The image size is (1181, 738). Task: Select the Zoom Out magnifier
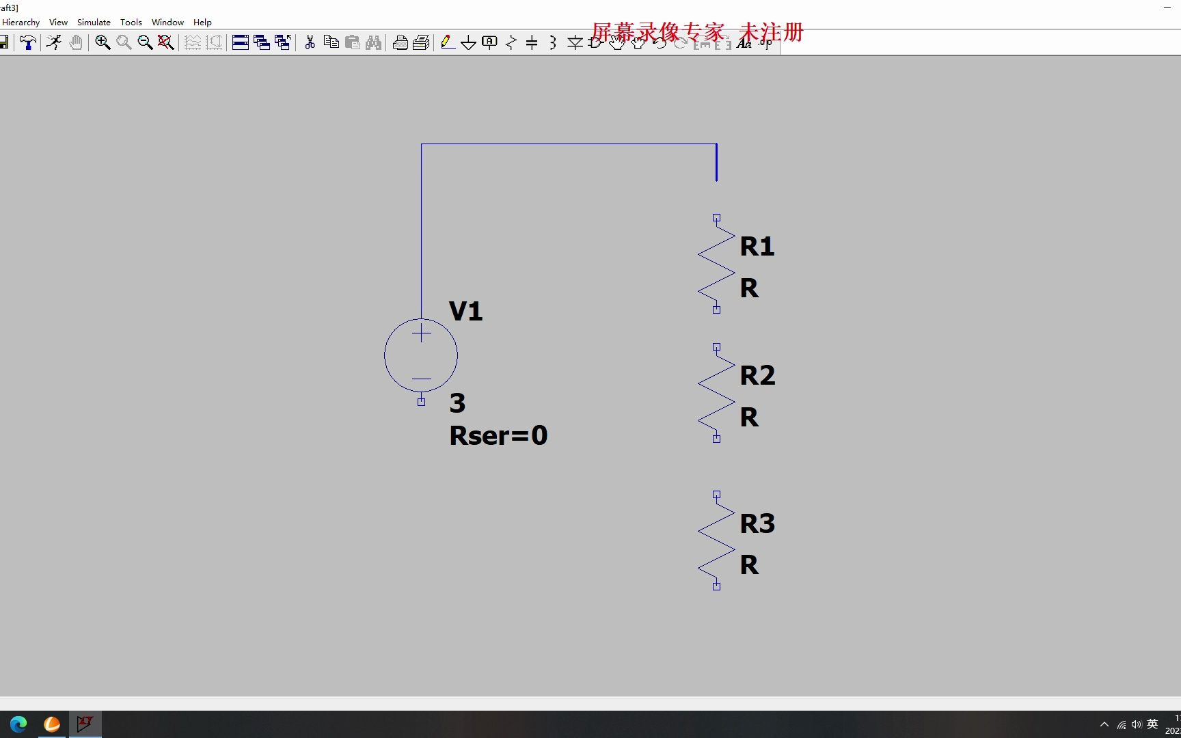click(145, 42)
